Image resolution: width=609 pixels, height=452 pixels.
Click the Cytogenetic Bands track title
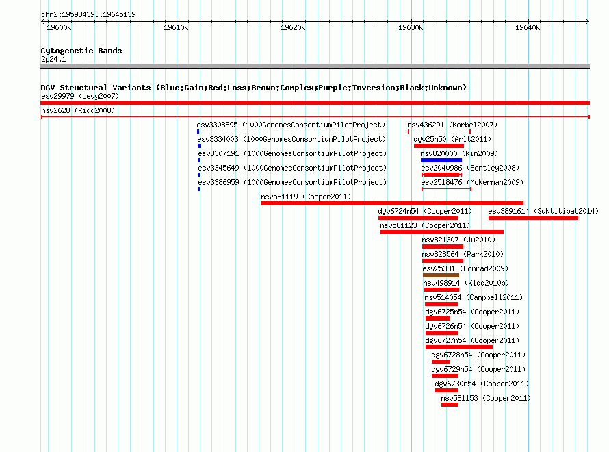click(81, 51)
